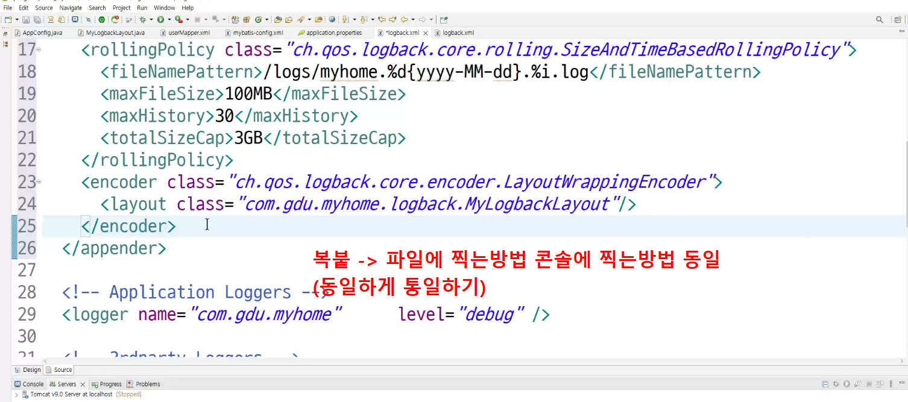The image size is (908, 402).
Task: Collapse the fold marker on line 23
Action: (39, 181)
